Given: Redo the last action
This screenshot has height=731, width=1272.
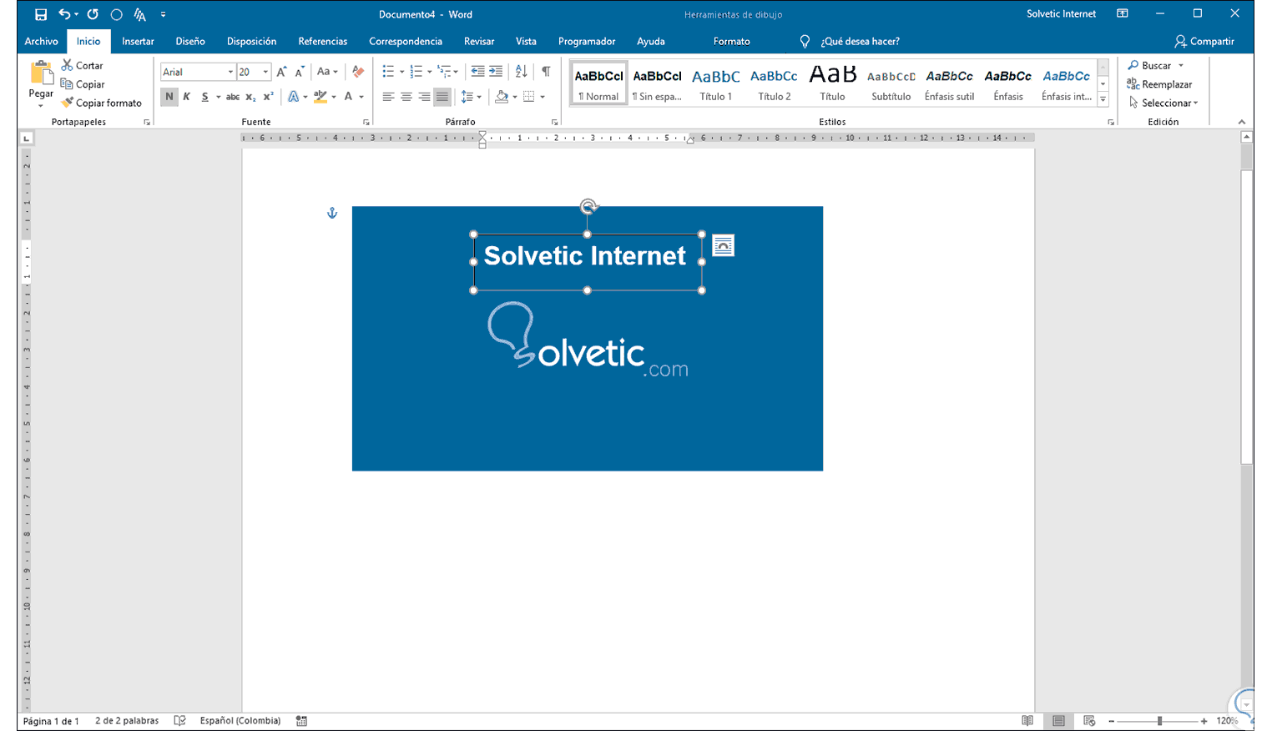Looking at the screenshot, I should 93,14.
